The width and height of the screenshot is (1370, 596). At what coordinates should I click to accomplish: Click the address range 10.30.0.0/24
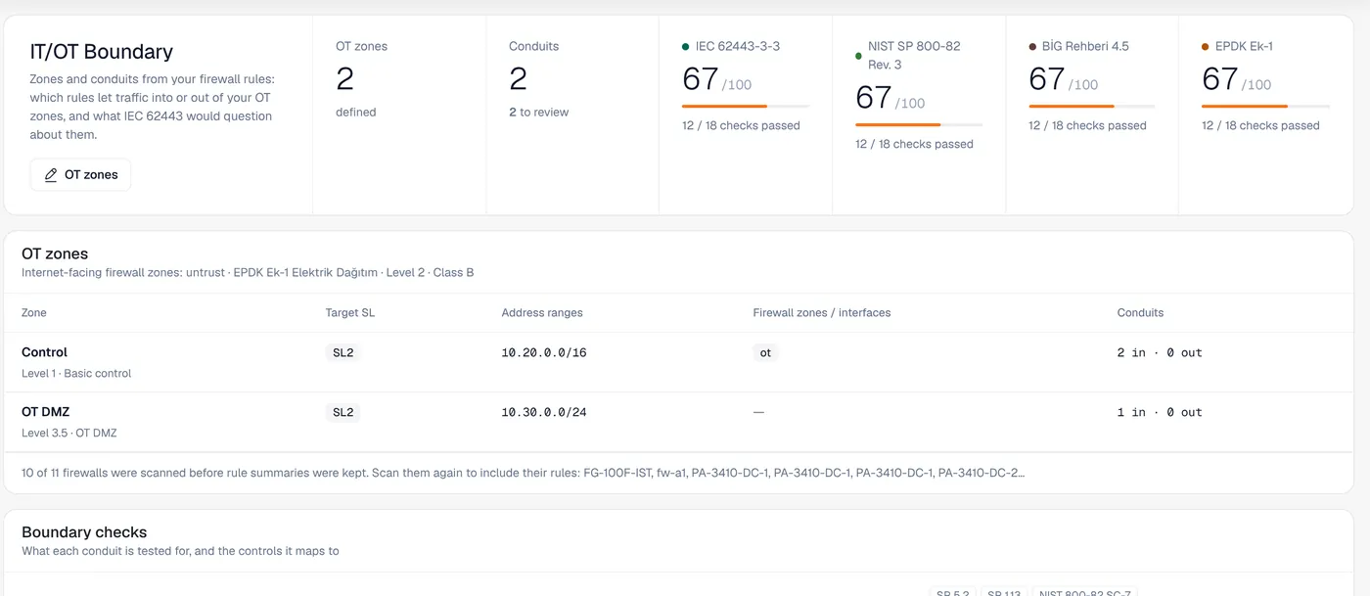tap(544, 412)
